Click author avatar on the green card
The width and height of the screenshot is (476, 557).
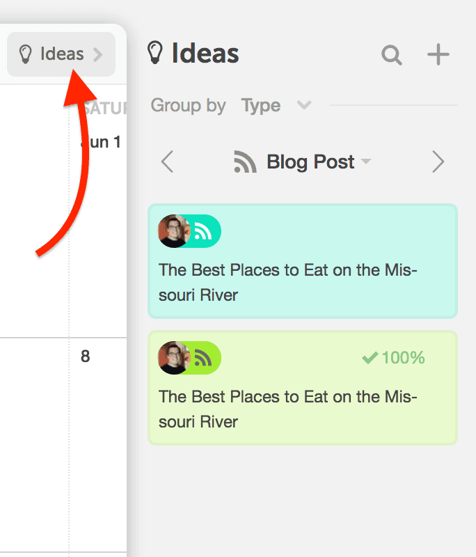[x=173, y=358]
